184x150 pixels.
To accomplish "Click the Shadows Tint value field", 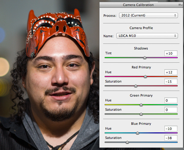I will tap(171, 53).
